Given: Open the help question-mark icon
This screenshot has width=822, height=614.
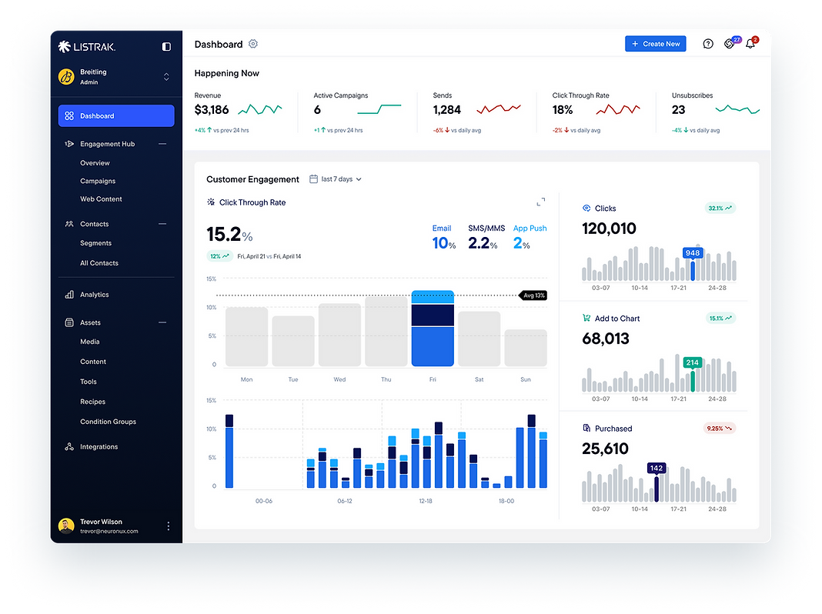Looking at the screenshot, I should [707, 44].
